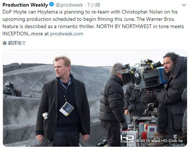Click the NORTH BY NORTHWEST text
This screenshot has width=191, height=150.
coord(124,27)
